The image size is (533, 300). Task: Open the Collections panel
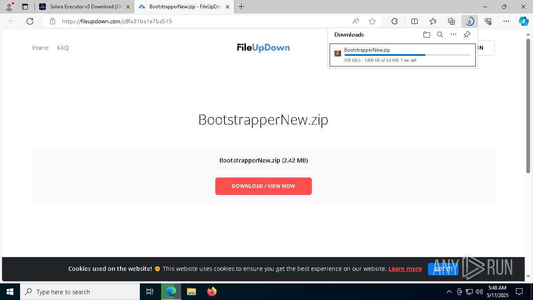(451, 21)
